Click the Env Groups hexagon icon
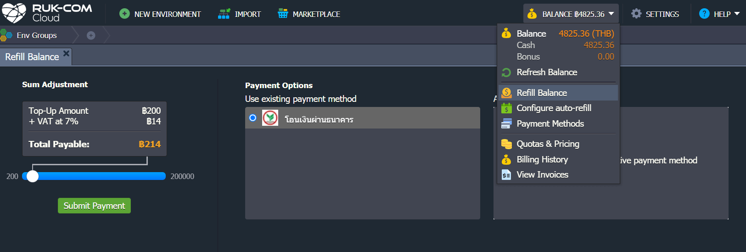746x252 pixels. click(6, 35)
